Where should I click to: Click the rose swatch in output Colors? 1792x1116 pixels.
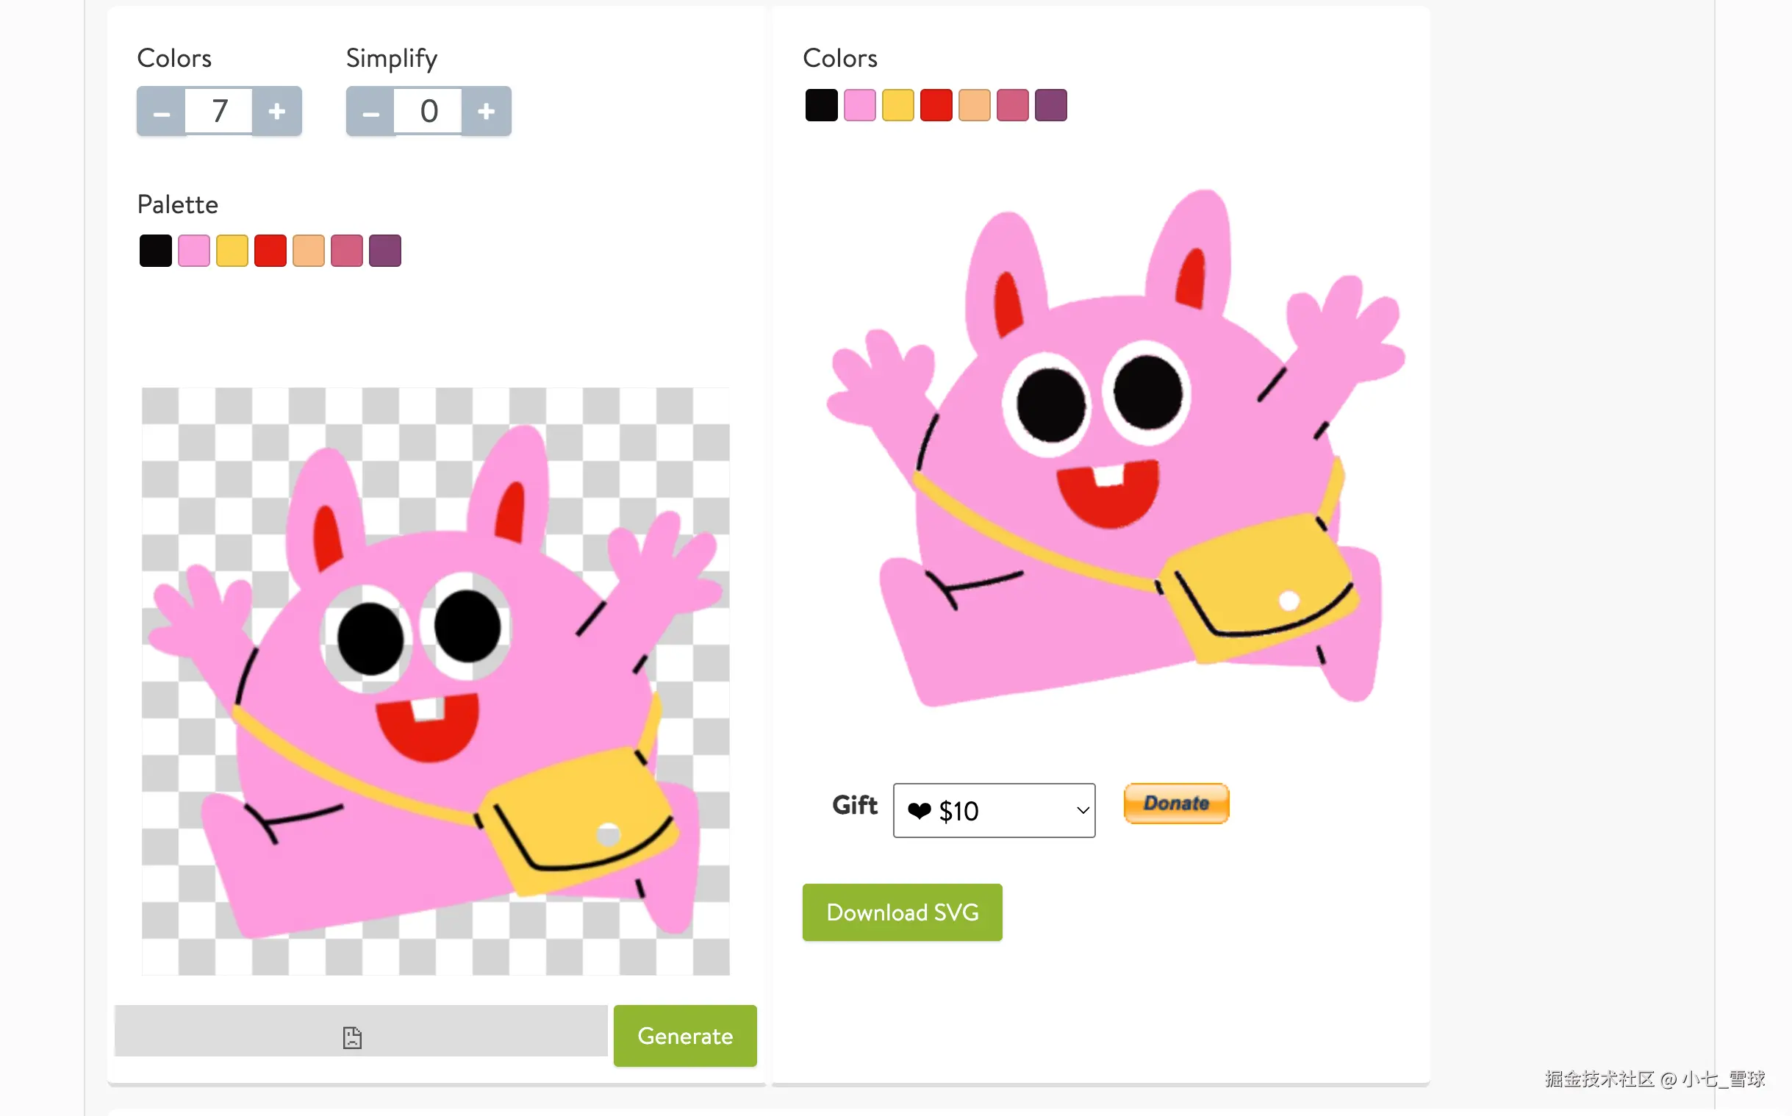coord(1013,105)
